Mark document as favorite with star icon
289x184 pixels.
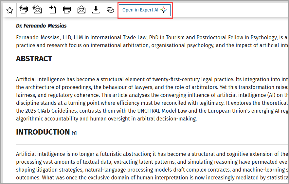coord(10,10)
